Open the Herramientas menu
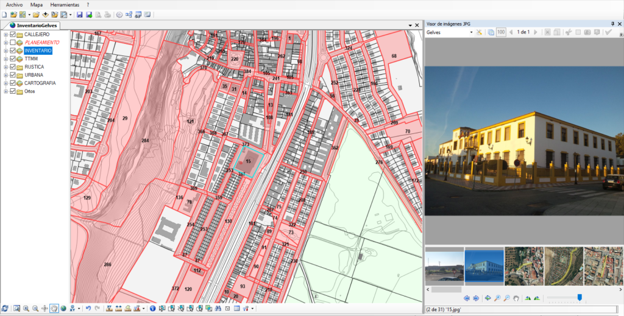 click(x=64, y=4)
